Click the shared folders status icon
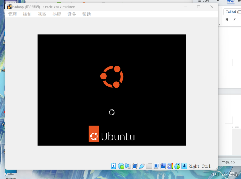 [149, 166]
